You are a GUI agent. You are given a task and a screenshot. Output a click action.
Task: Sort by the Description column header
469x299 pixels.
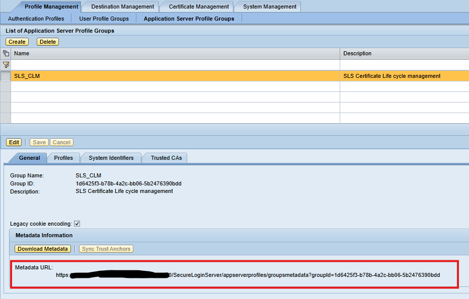357,53
